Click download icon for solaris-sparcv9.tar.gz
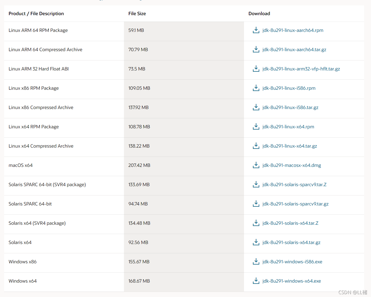The height and width of the screenshot is (297, 371). (256, 204)
